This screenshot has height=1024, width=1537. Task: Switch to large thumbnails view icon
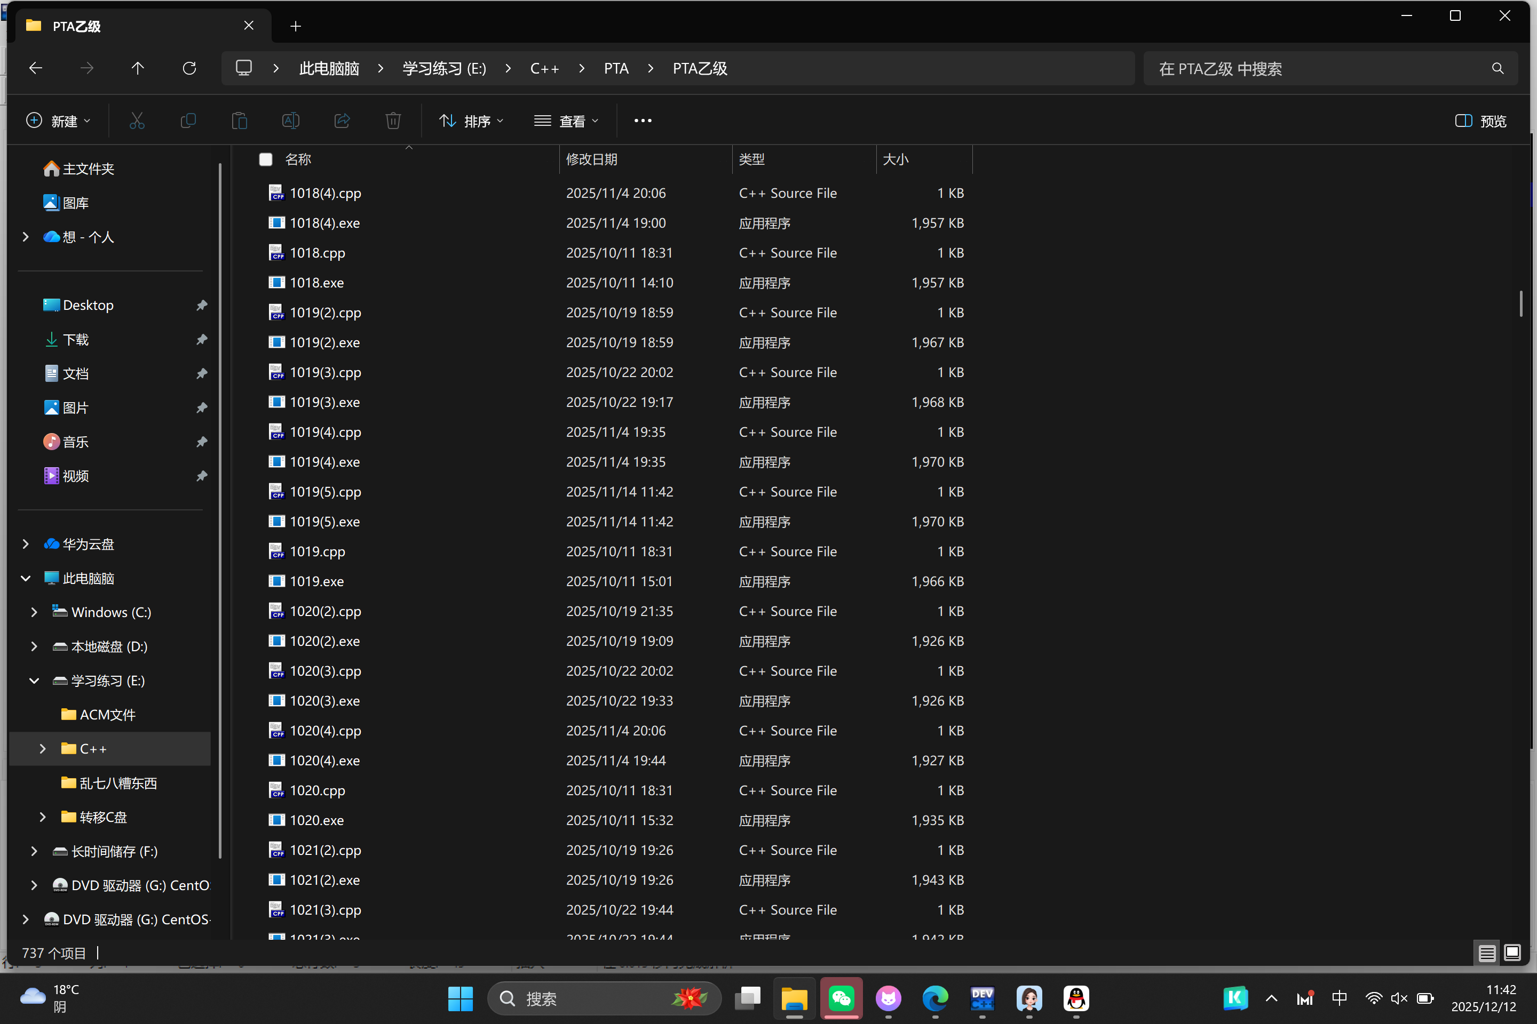pos(1511,953)
